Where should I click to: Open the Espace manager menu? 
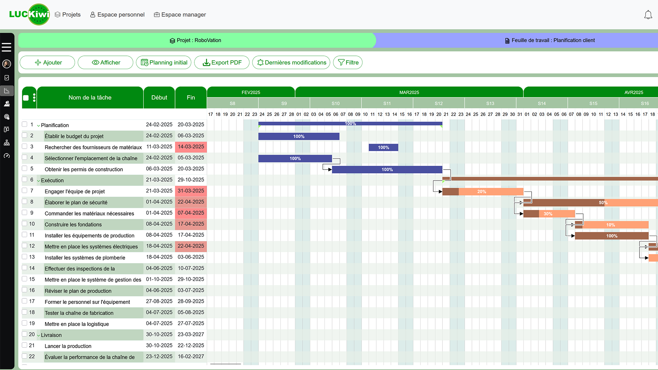[x=180, y=15]
